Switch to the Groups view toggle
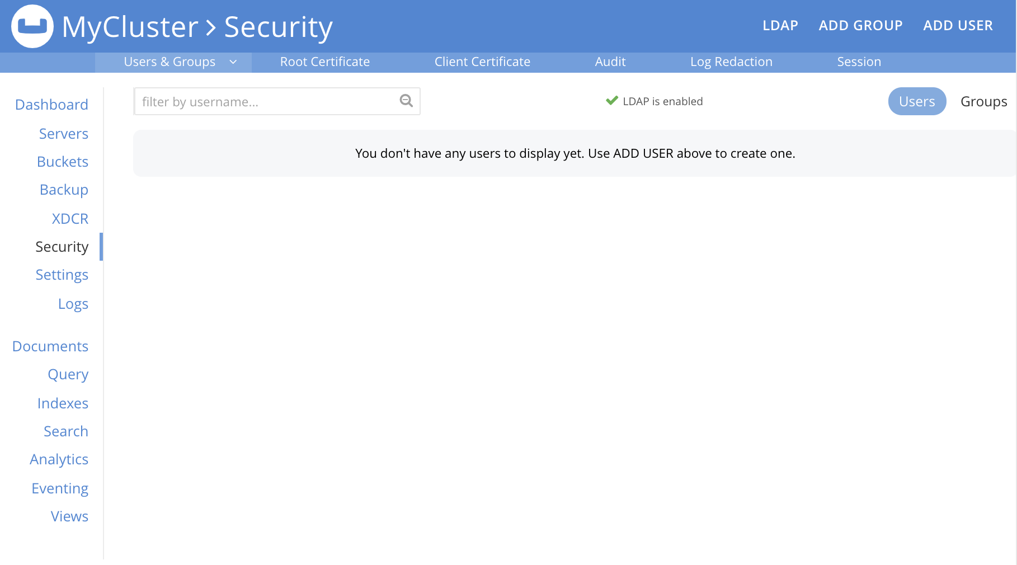 pos(983,101)
